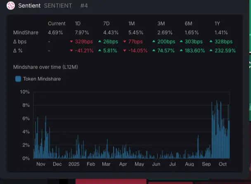Toggle the Token Mindshare legend swatch
Screen dimensions: 251x184
coord(18,79)
